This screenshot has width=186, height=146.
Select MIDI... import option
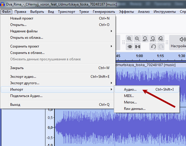pyautogui.click(x=147, y=96)
